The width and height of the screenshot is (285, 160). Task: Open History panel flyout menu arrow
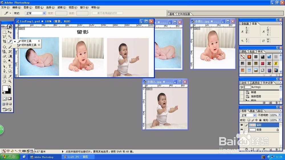(280, 83)
